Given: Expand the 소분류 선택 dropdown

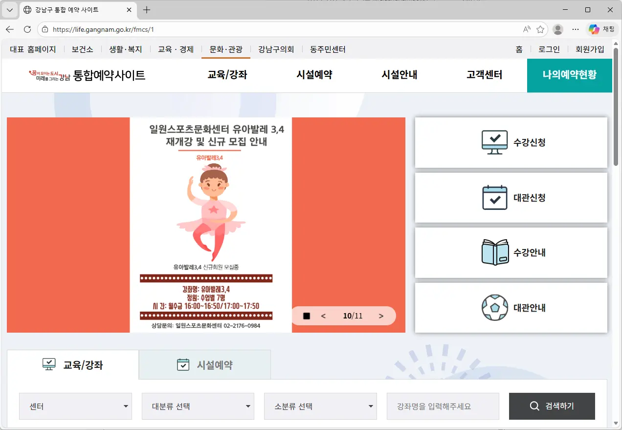Looking at the screenshot, I should click(x=320, y=406).
